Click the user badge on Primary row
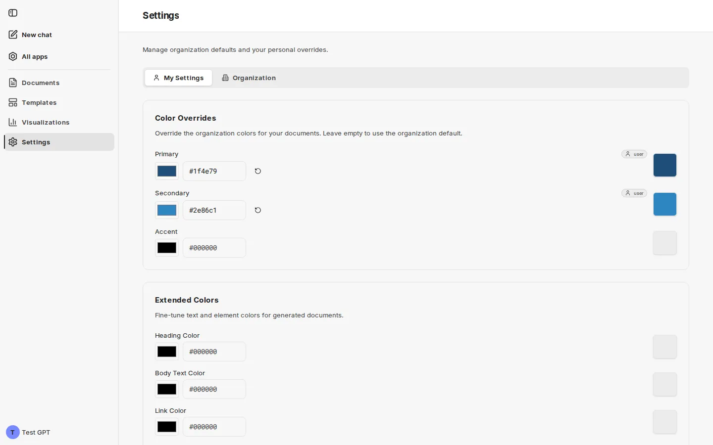This screenshot has height=445, width=713. [634, 154]
